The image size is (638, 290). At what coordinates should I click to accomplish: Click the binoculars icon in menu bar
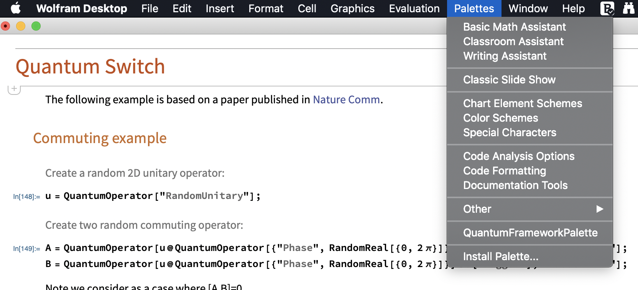629,8
